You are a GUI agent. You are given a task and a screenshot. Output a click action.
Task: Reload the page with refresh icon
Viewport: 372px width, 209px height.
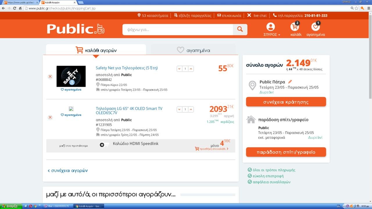coord(15,8)
